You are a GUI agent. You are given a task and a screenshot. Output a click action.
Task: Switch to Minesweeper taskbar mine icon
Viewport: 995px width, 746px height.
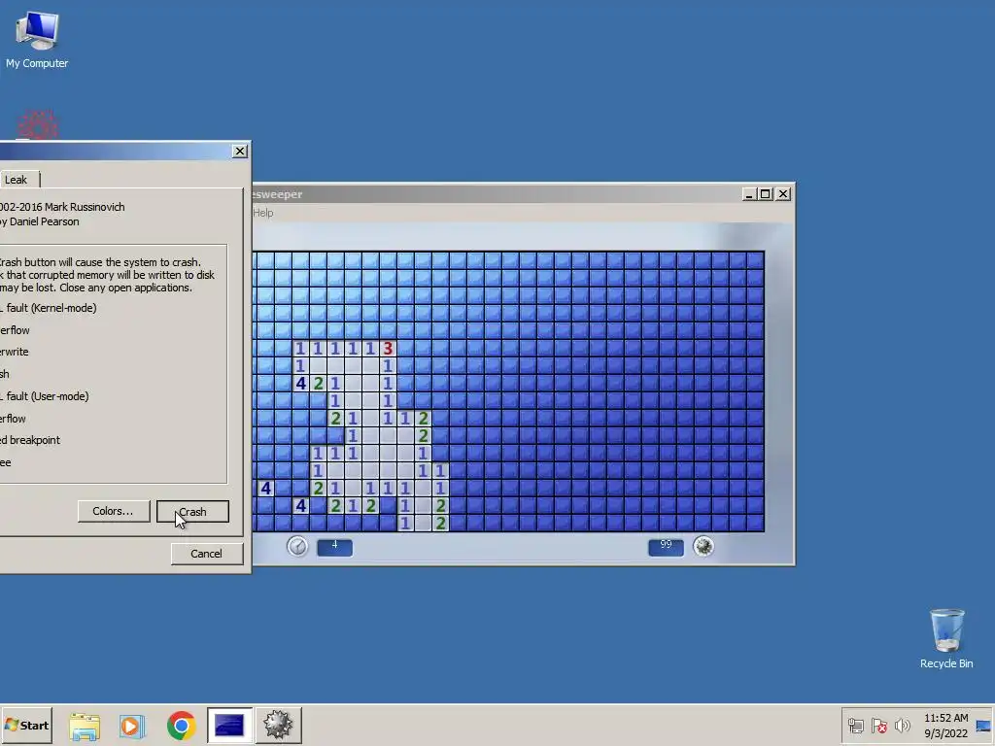pyautogui.click(x=278, y=725)
